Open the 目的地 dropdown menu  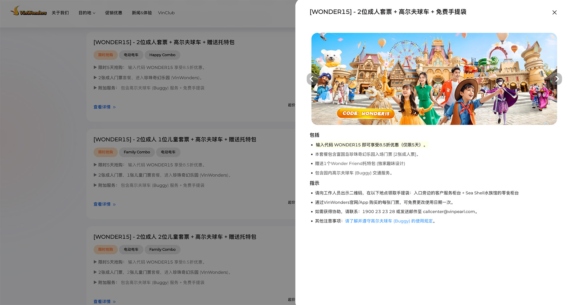[87, 13]
